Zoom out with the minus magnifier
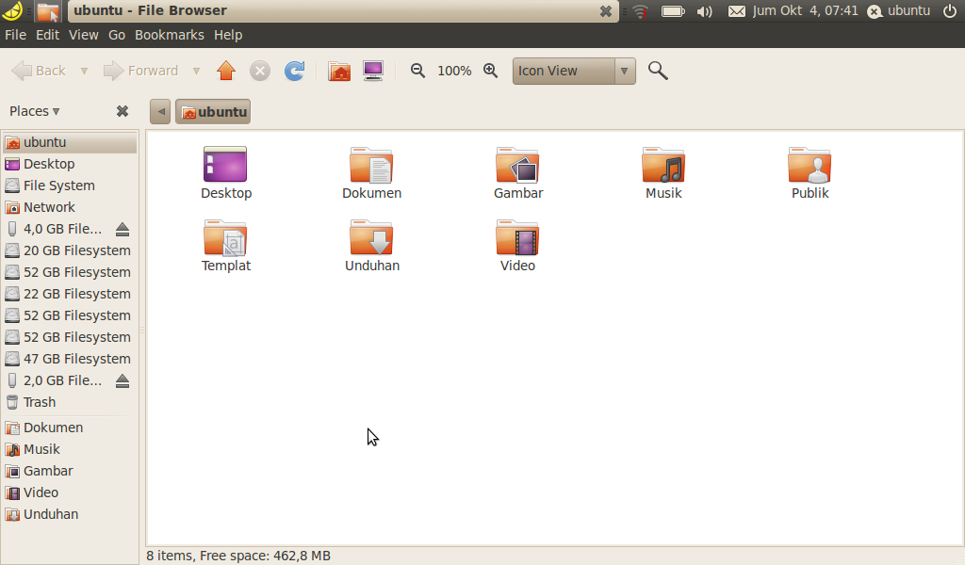 pos(417,71)
